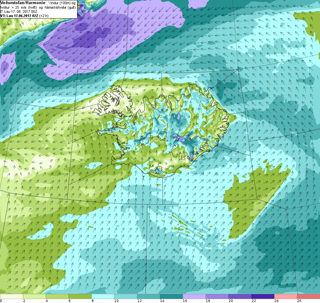The height and width of the screenshot is (303, 320).
Task: Click the "VT: Lau 17.06.2017 02Z (+2 h)" line
Action: [x=24, y=16]
